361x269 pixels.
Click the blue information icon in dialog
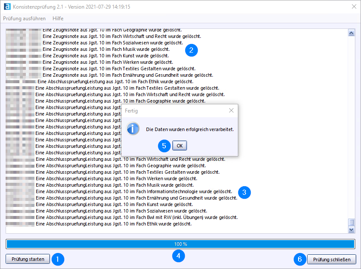tap(133, 128)
